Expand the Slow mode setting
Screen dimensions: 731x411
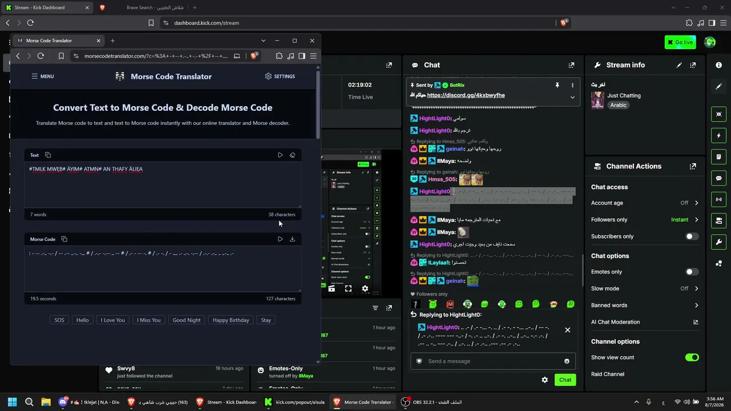point(645,289)
